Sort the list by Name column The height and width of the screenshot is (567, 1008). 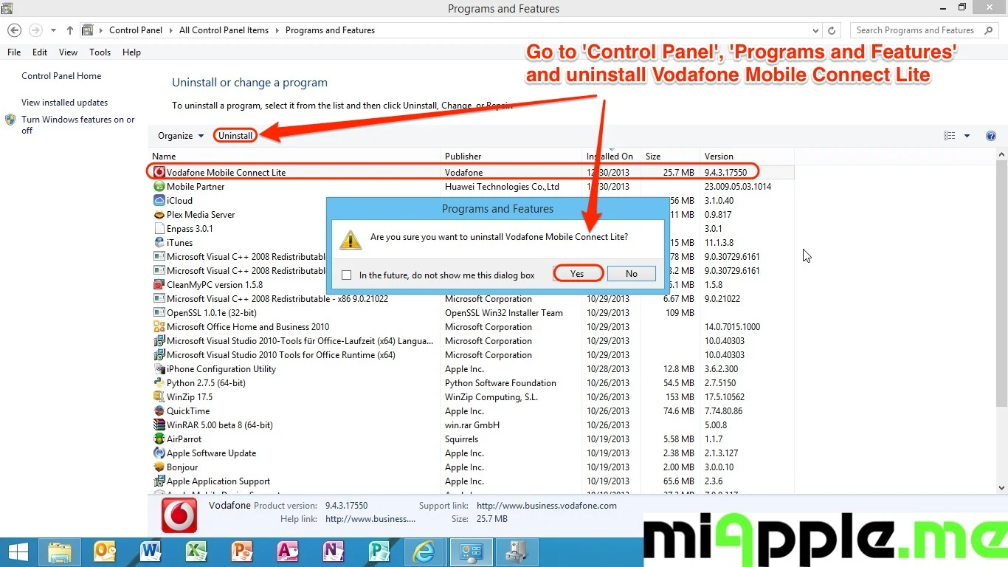click(294, 157)
